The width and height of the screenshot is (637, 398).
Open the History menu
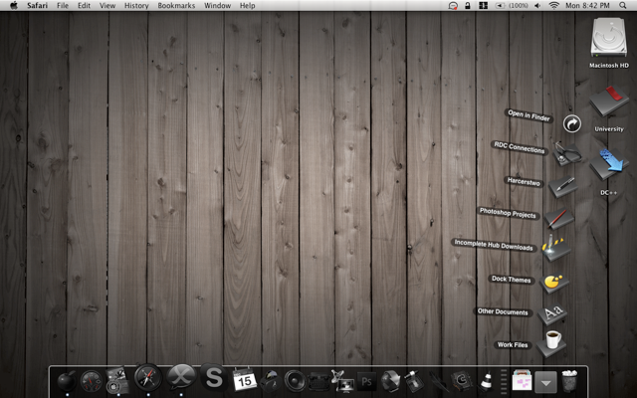point(136,6)
